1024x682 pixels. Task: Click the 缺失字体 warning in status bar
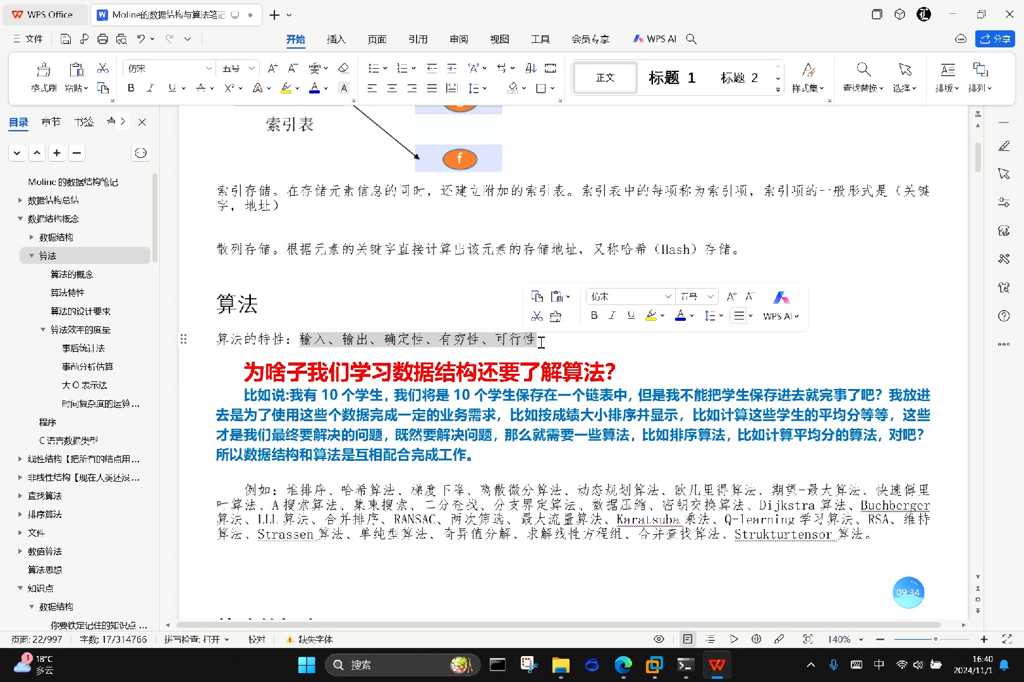[309, 640]
